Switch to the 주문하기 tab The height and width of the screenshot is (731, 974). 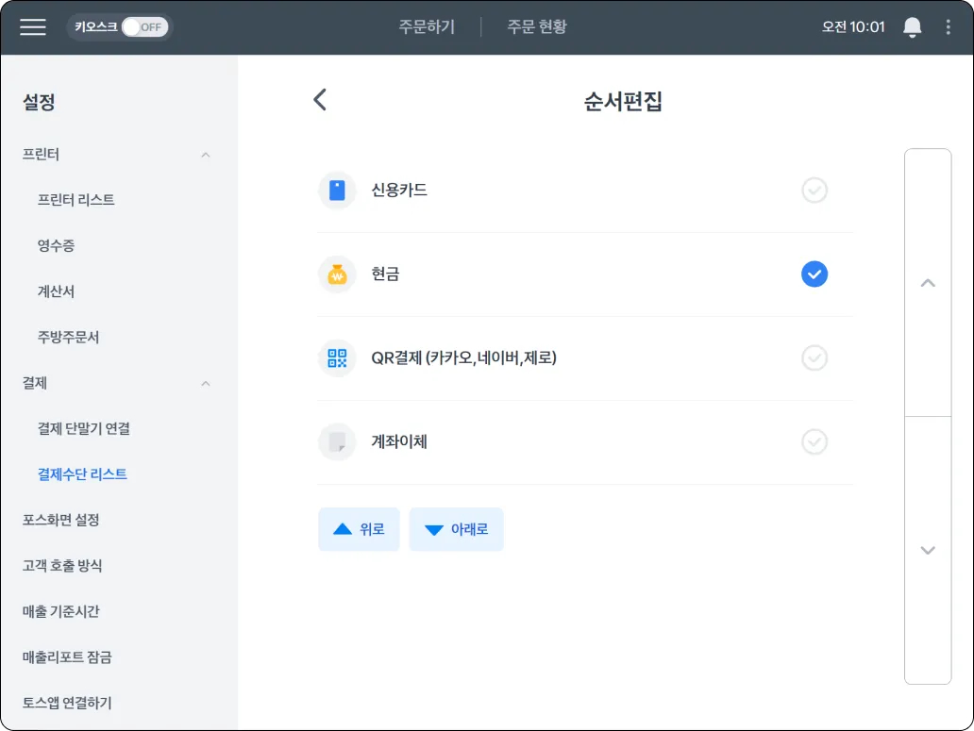point(427,27)
